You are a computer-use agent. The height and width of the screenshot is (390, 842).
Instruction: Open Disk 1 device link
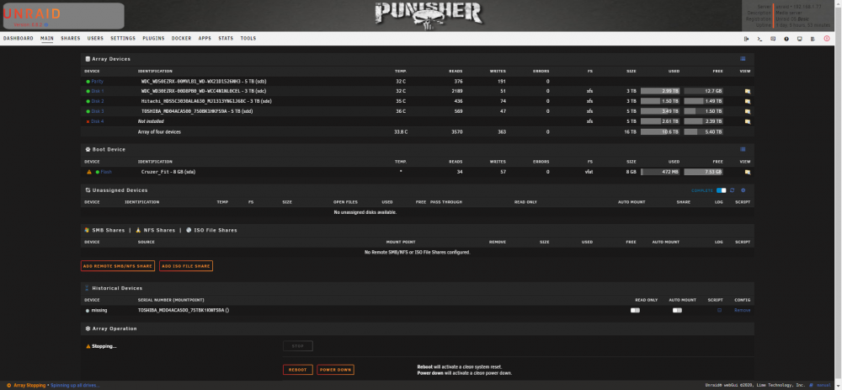(x=98, y=91)
